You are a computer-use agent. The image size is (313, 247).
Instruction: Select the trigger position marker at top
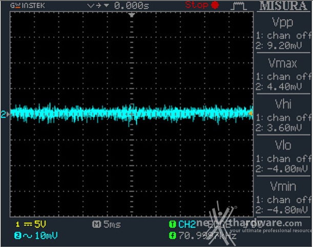click(132, 15)
